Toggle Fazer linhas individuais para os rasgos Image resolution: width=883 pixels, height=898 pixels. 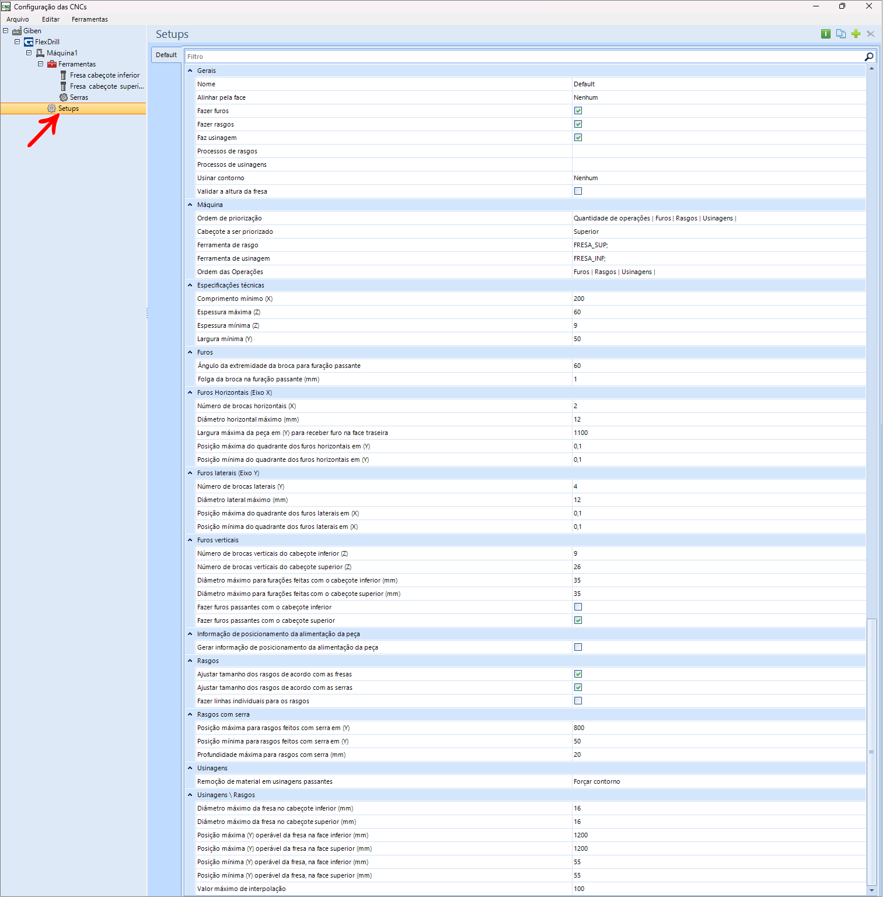coord(578,701)
